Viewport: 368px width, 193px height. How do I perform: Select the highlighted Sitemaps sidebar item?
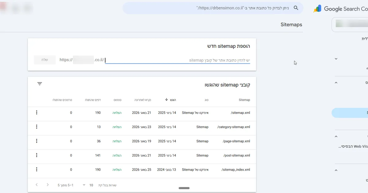(350, 113)
